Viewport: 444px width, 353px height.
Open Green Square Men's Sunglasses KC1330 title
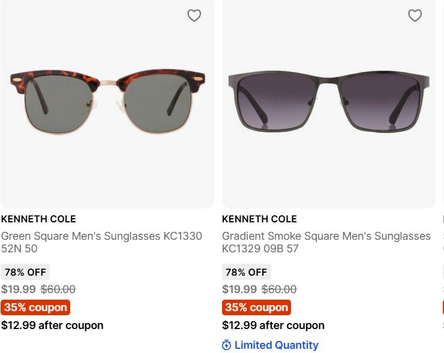tap(101, 242)
